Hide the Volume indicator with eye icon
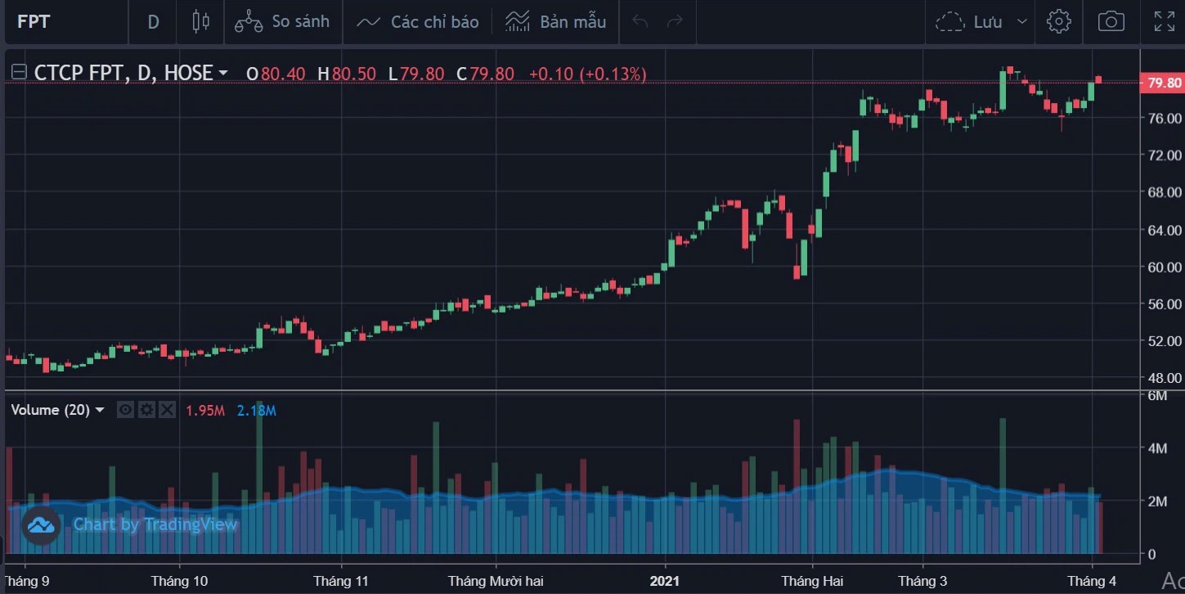Screen dimensions: 1185x594 click(x=125, y=410)
